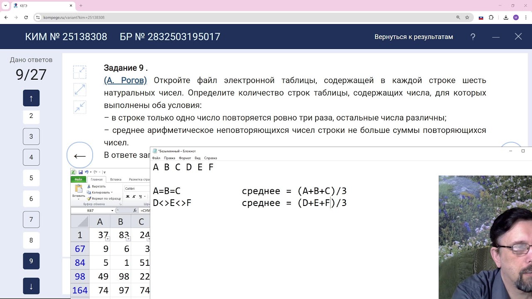Click the diagonal resize arrow icon
The image size is (532, 299).
point(79,89)
